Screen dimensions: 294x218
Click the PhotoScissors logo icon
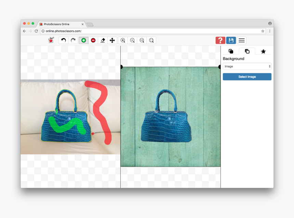(x=51, y=40)
